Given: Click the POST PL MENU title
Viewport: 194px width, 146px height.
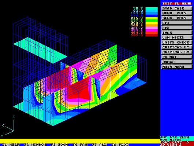Looking at the screenshot, I should 177,3.
